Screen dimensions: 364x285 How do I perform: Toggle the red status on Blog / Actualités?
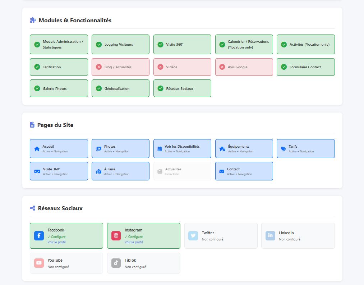pos(98,67)
